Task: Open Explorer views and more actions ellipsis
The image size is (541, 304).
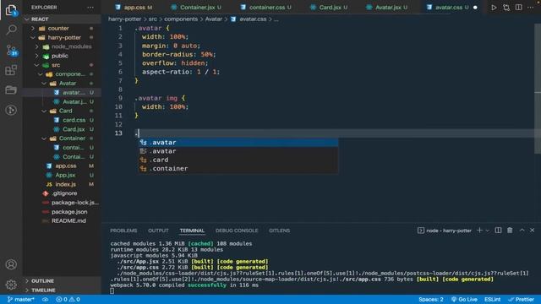Action: 90,8
